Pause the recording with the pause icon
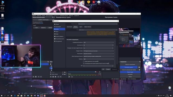This screenshot has height=97, width=173. tap(139, 67)
